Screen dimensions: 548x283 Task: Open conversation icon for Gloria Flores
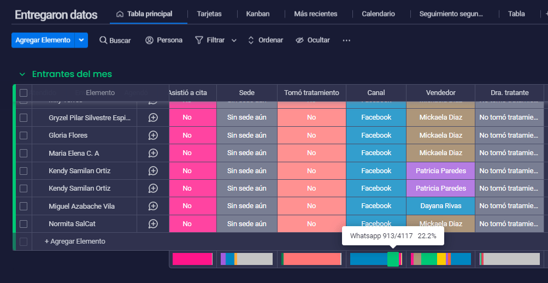coord(153,135)
